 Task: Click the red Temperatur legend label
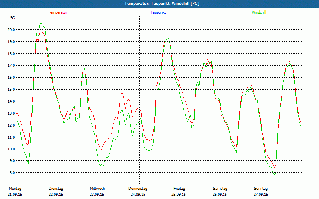57,12
